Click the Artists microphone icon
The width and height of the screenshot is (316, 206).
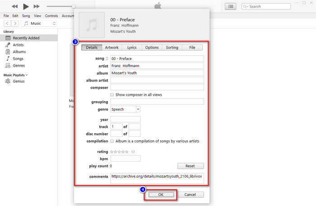point(8,45)
